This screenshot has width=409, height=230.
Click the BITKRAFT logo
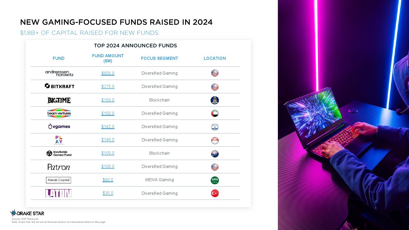[60, 86]
